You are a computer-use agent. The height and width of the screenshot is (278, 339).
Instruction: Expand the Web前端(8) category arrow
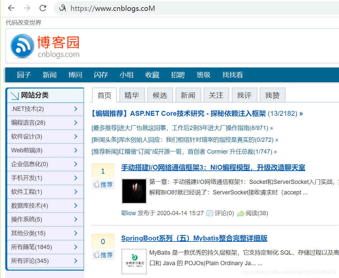pyautogui.click(x=76, y=150)
